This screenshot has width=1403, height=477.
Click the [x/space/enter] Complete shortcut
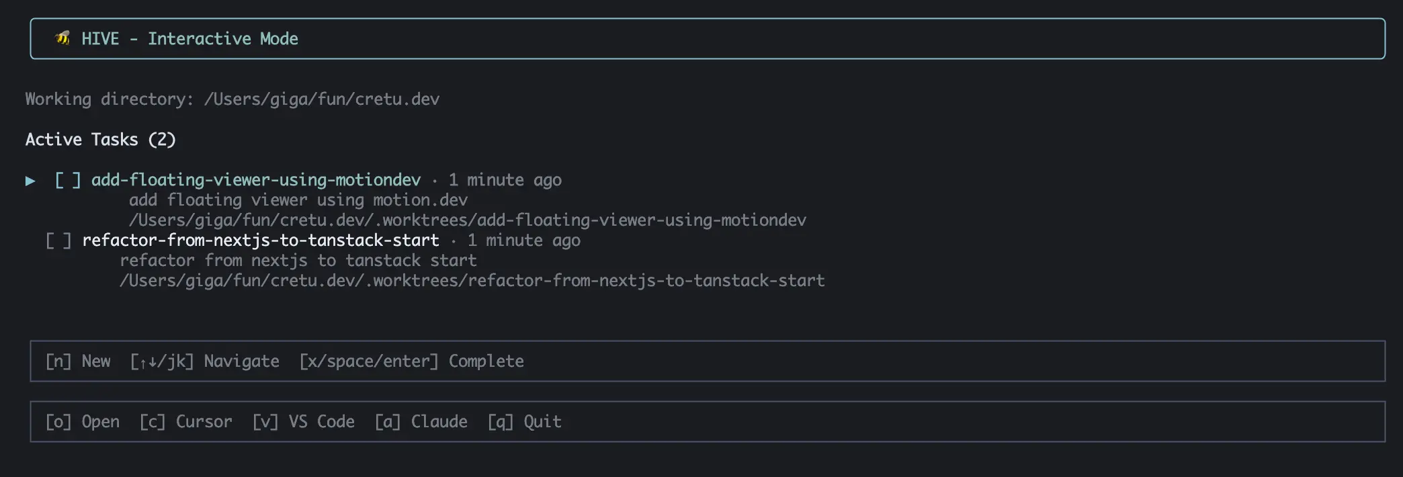(x=411, y=361)
